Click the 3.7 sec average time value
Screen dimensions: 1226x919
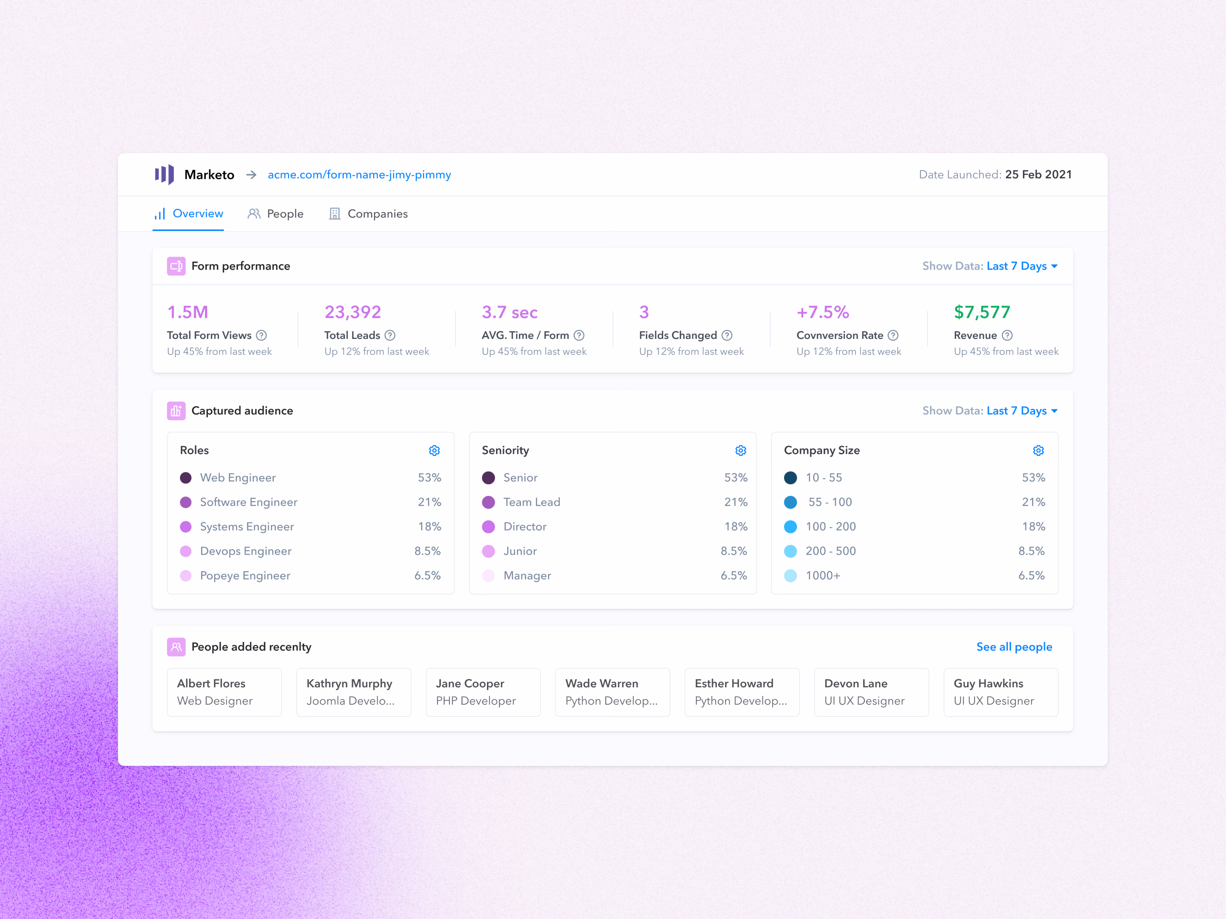pyautogui.click(x=509, y=312)
